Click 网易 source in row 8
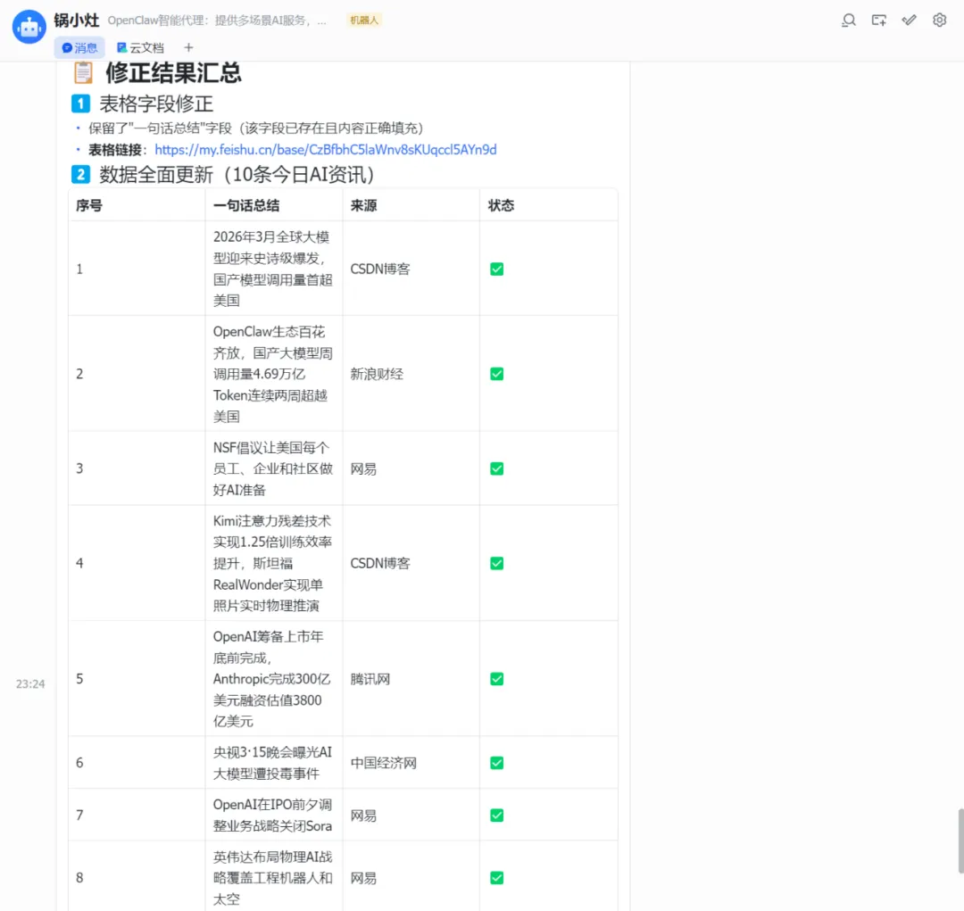Screen dimensions: 964x911 point(363,878)
